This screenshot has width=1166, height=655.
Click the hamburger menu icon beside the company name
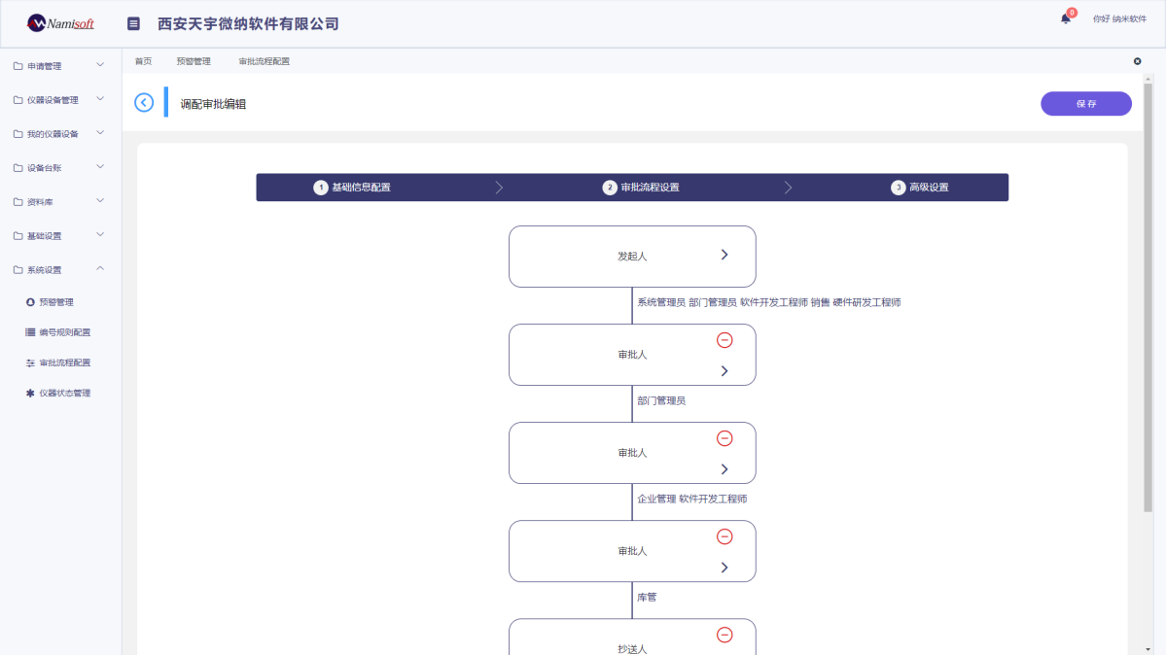coord(133,22)
